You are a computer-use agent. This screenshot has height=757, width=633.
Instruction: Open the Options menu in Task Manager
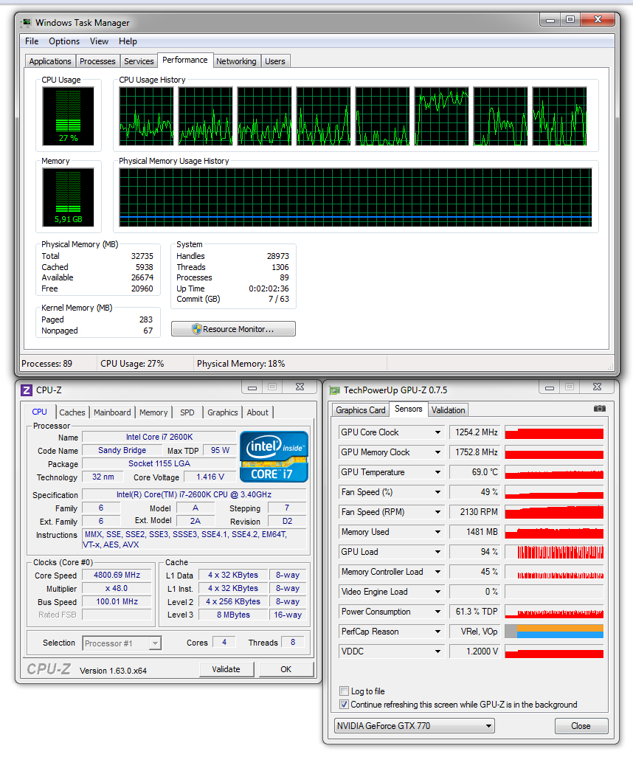point(64,41)
